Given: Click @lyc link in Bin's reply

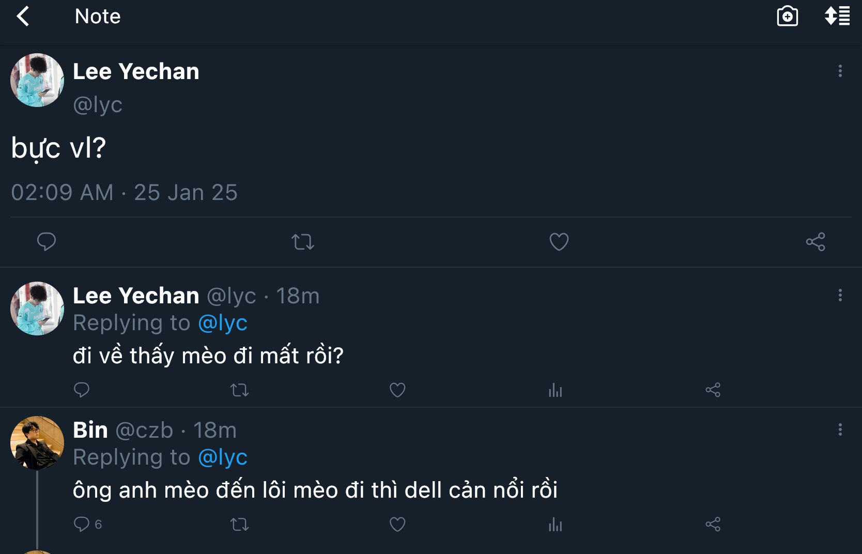Looking at the screenshot, I should point(223,457).
